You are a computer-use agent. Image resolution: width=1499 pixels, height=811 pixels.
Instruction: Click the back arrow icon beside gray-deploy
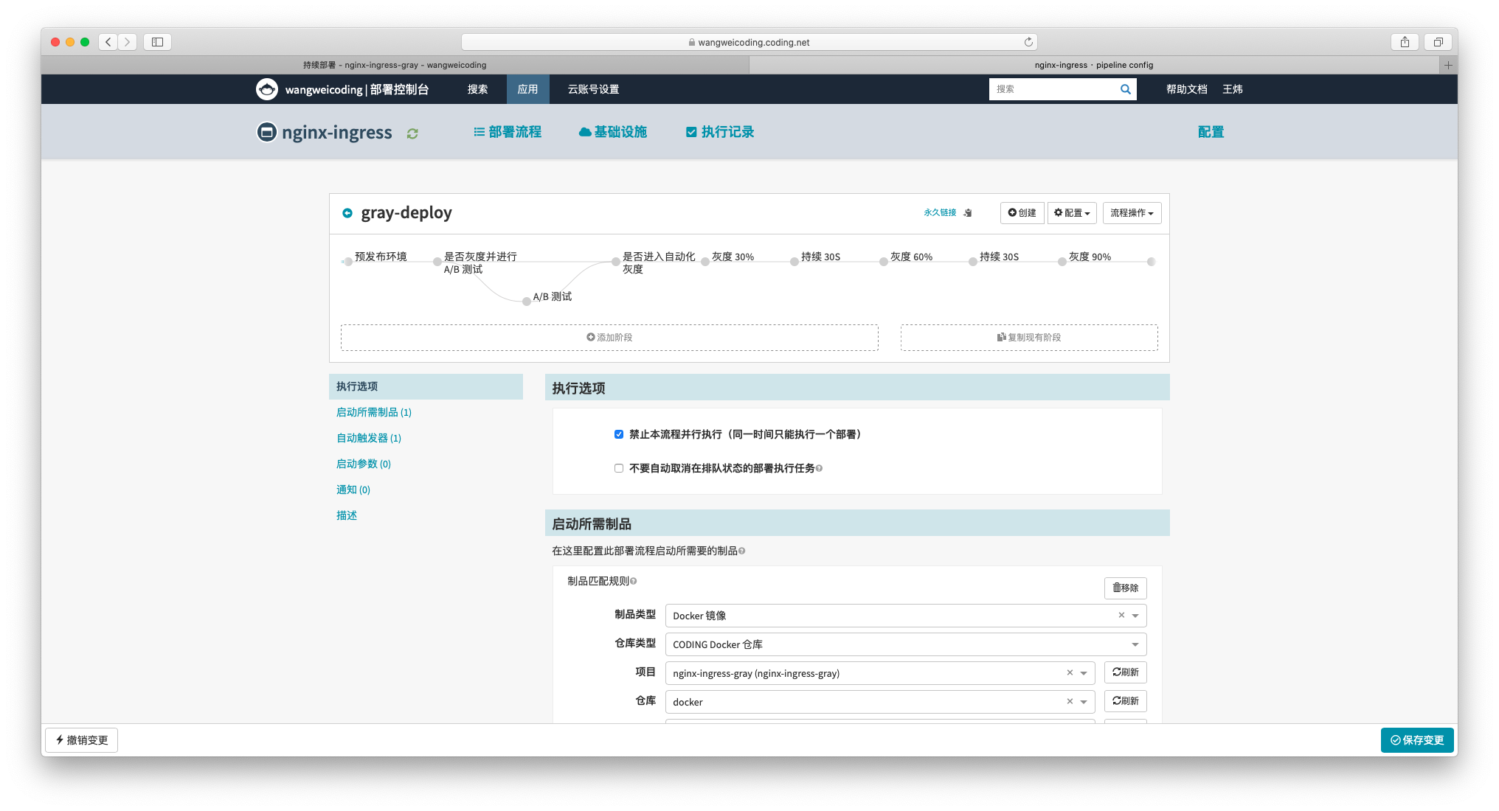point(347,213)
